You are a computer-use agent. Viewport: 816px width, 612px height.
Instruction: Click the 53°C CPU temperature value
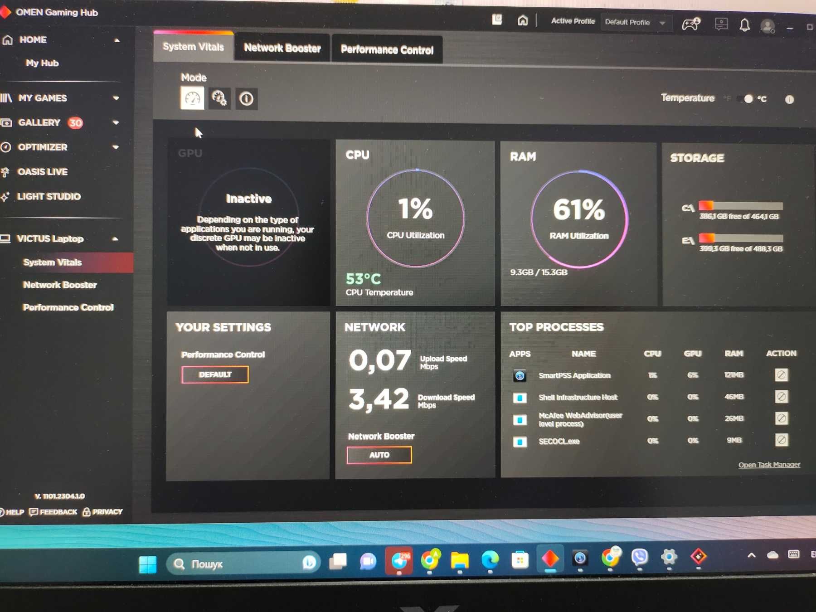pyautogui.click(x=363, y=278)
